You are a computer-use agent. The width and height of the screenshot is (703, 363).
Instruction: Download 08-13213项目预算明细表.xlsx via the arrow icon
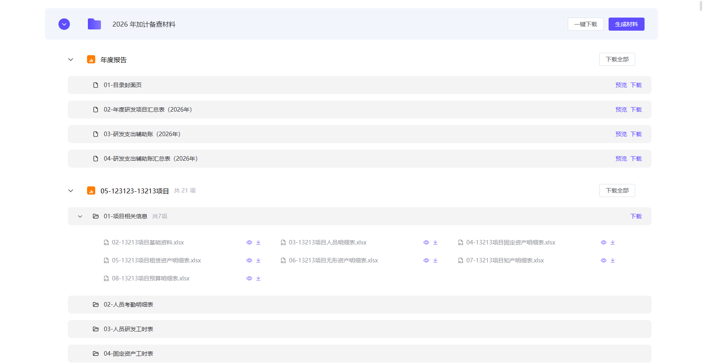pyautogui.click(x=258, y=278)
